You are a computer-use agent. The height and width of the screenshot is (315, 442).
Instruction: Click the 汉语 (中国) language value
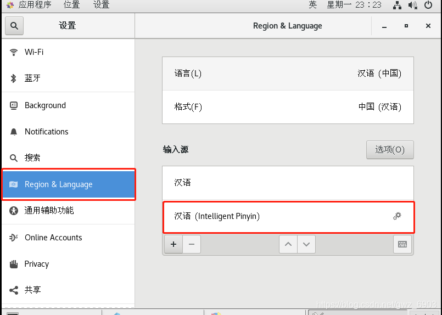coord(379,74)
